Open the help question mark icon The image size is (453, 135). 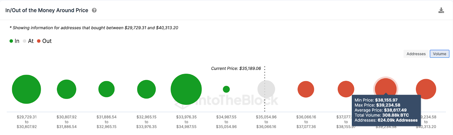[94, 10]
